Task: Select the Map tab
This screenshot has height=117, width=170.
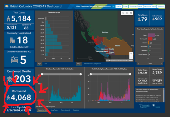Action: pos(79,64)
